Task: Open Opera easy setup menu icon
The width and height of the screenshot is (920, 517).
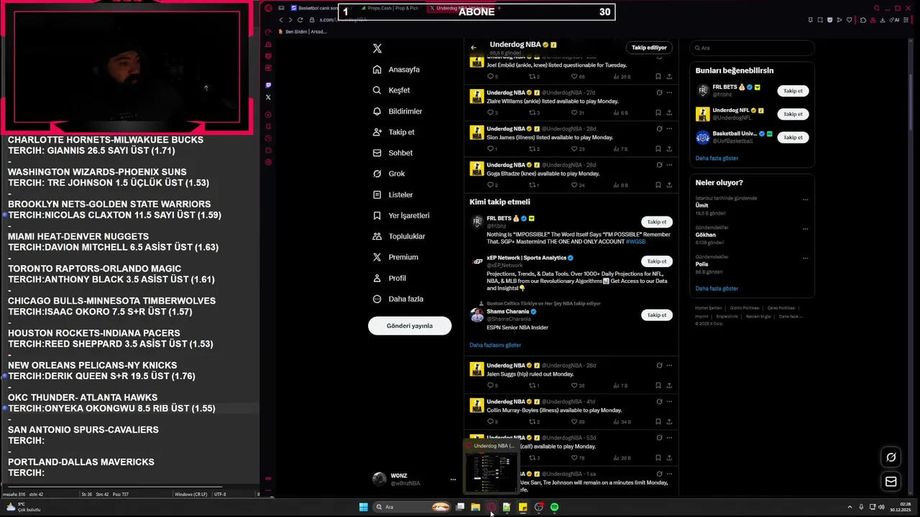Action: 906,20
